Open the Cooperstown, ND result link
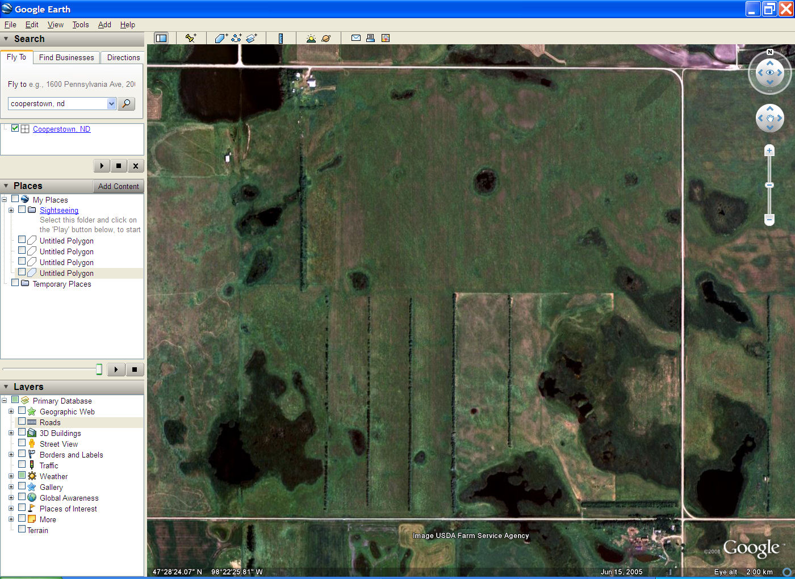 tap(61, 129)
